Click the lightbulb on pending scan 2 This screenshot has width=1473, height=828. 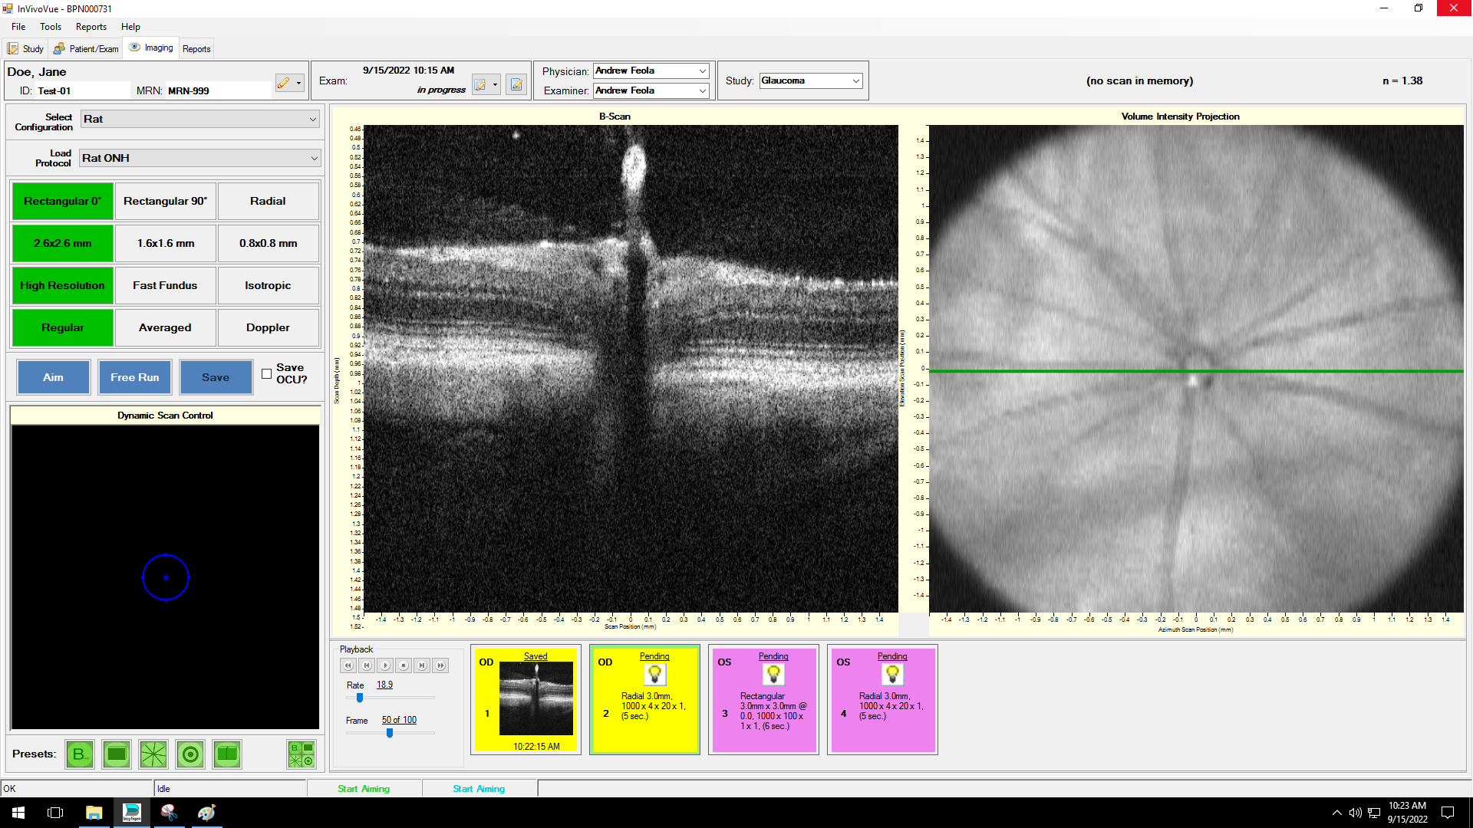tap(654, 675)
